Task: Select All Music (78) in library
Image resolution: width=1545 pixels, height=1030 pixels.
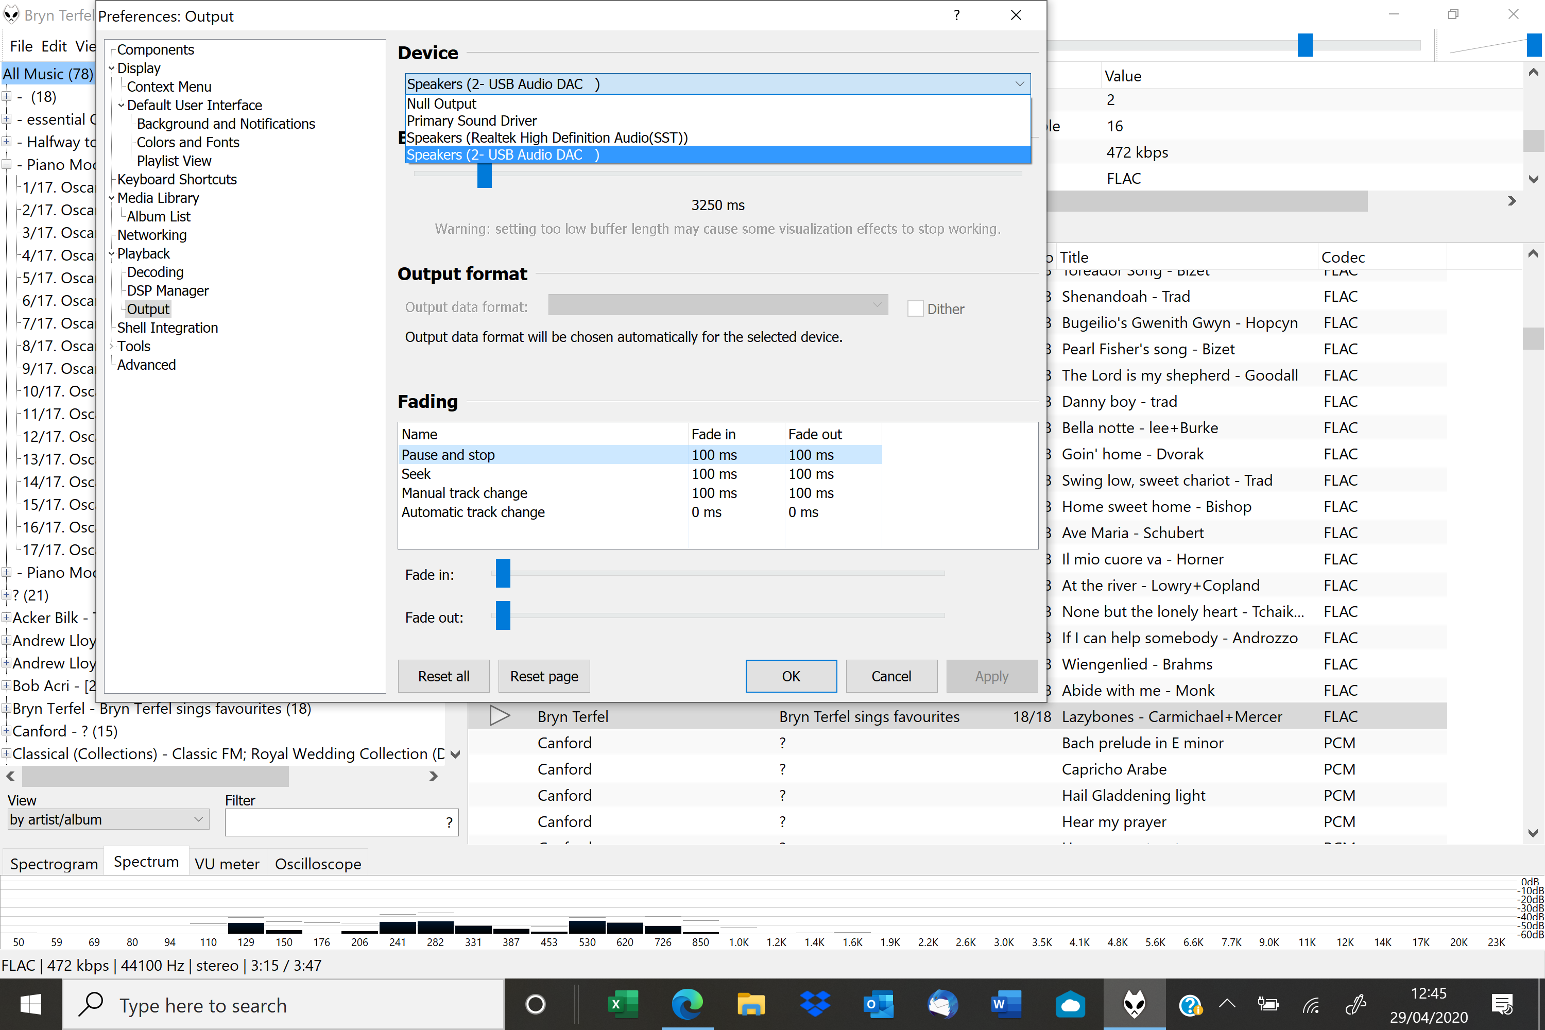Action: [48, 74]
